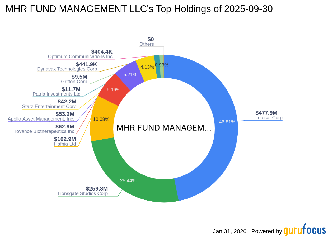Select the purple Apollo Asset Management segment

click(130, 75)
